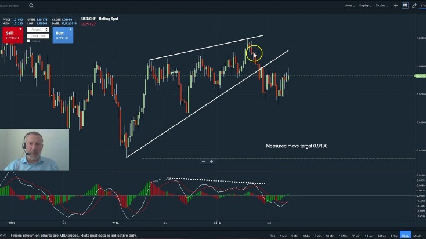Select the Month timeframe tab
Screen dimensions: 426x239
[x=418, y=236]
